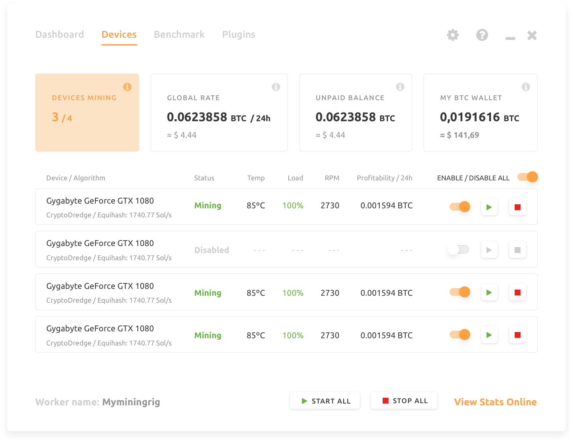Click the Device / Algorithm column header
Image resolution: width=573 pixels, height=442 pixels.
pyautogui.click(x=76, y=178)
